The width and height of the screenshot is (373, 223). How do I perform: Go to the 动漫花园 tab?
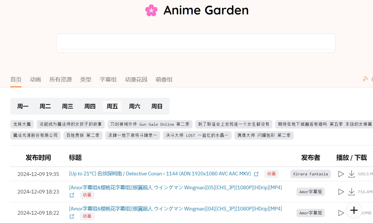pos(136,79)
